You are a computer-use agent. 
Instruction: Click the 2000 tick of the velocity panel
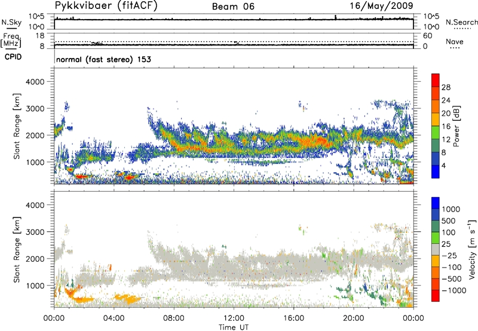pos(35,259)
